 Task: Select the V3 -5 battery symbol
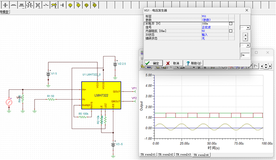point(113,144)
